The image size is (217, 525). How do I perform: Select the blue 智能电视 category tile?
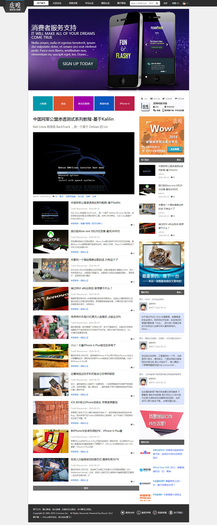tap(104, 104)
